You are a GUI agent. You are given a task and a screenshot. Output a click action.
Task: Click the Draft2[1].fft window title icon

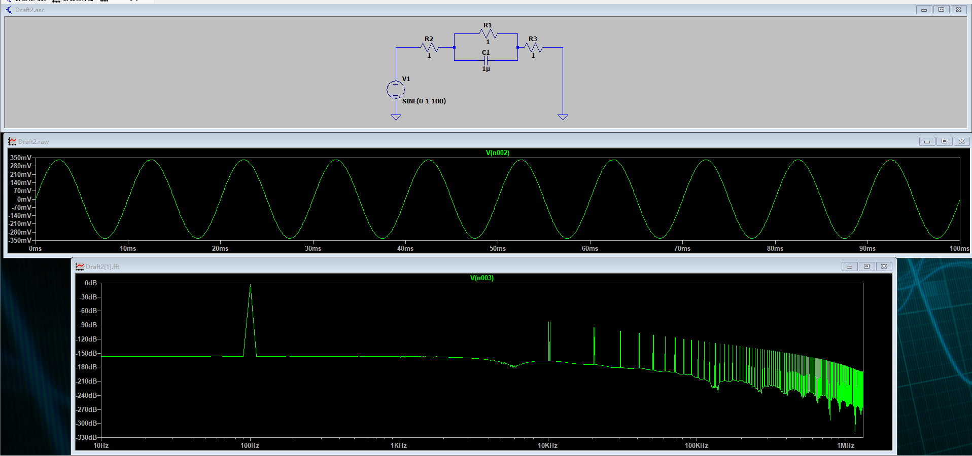80,267
